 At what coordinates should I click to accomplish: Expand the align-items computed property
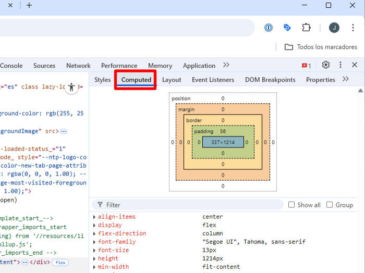click(94, 217)
